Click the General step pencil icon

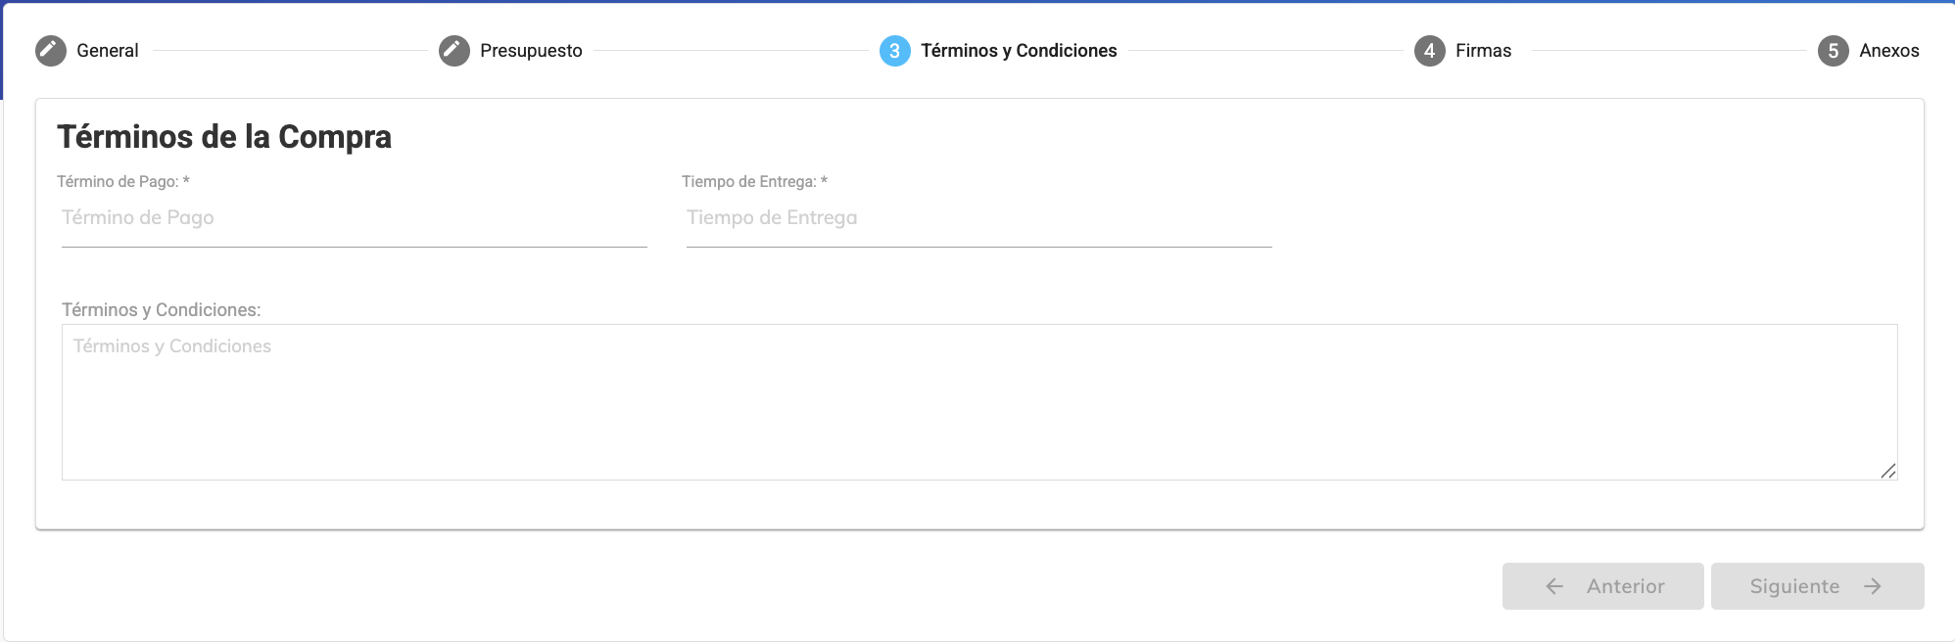pyautogui.click(x=51, y=51)
